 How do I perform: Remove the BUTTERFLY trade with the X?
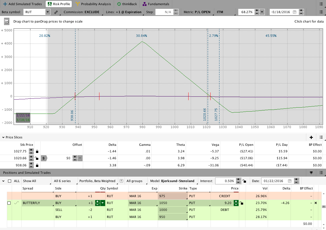pos(316,203)
